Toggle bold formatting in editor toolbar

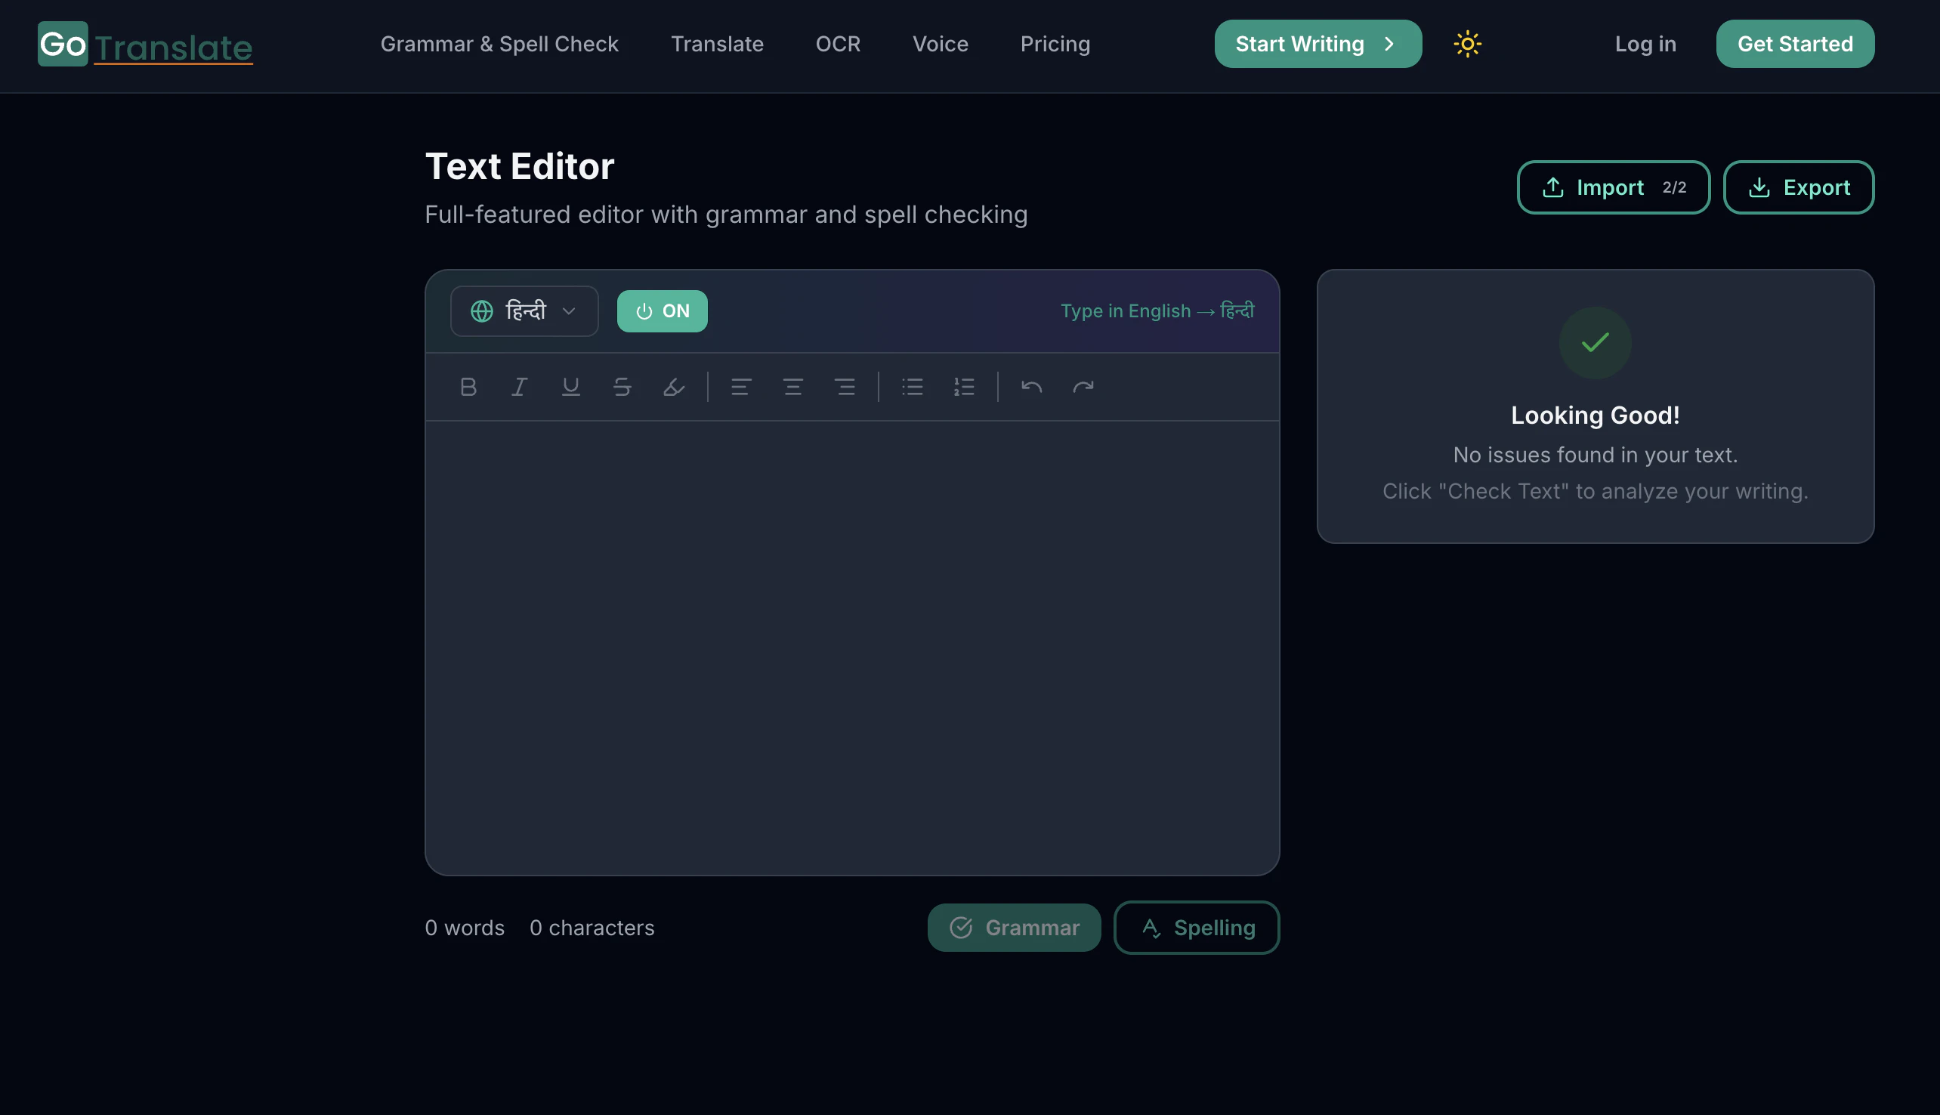point(468,387)
